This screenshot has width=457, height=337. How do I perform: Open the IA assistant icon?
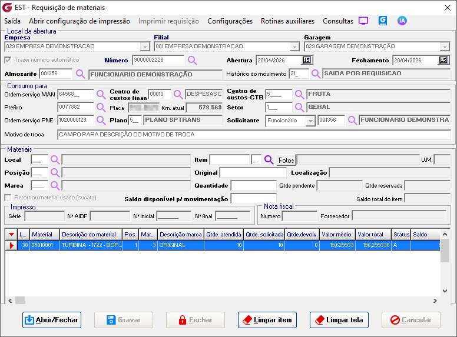[x=402, y=21]
